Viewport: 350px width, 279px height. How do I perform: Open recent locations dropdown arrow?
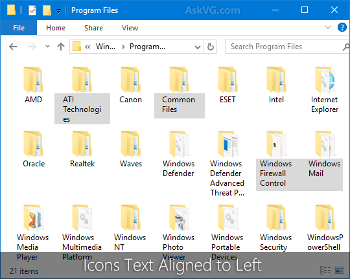tap(47, 47)
